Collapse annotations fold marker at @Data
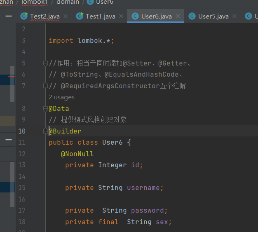Viewport: 258px width, 232px height. click(45, 109)
